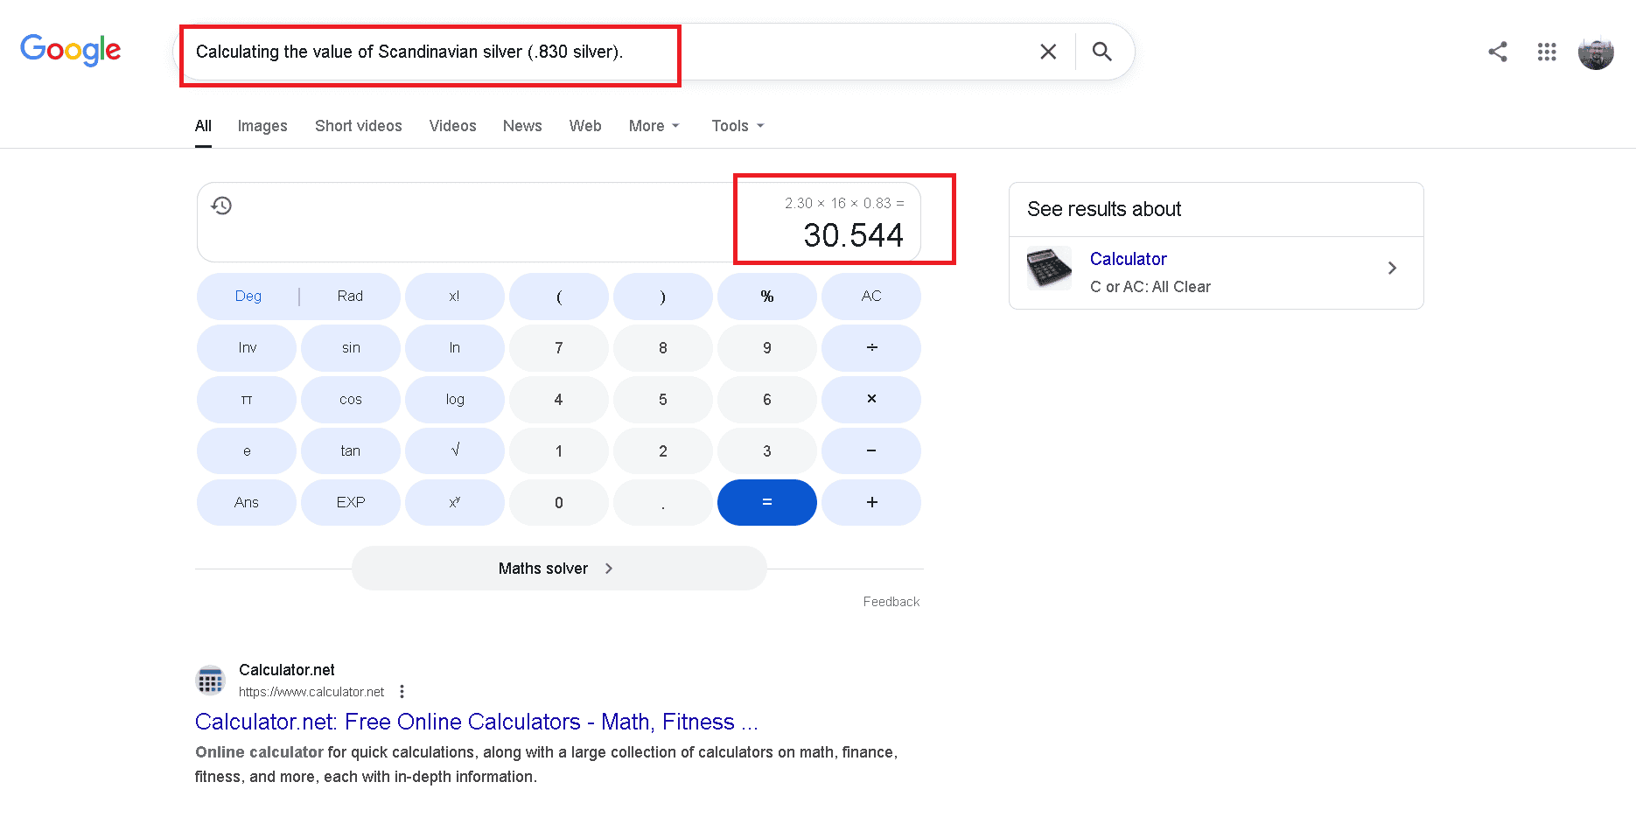Open the Maths solver
The height and width of the screenshot is (824, 1636).
(558, 568)
